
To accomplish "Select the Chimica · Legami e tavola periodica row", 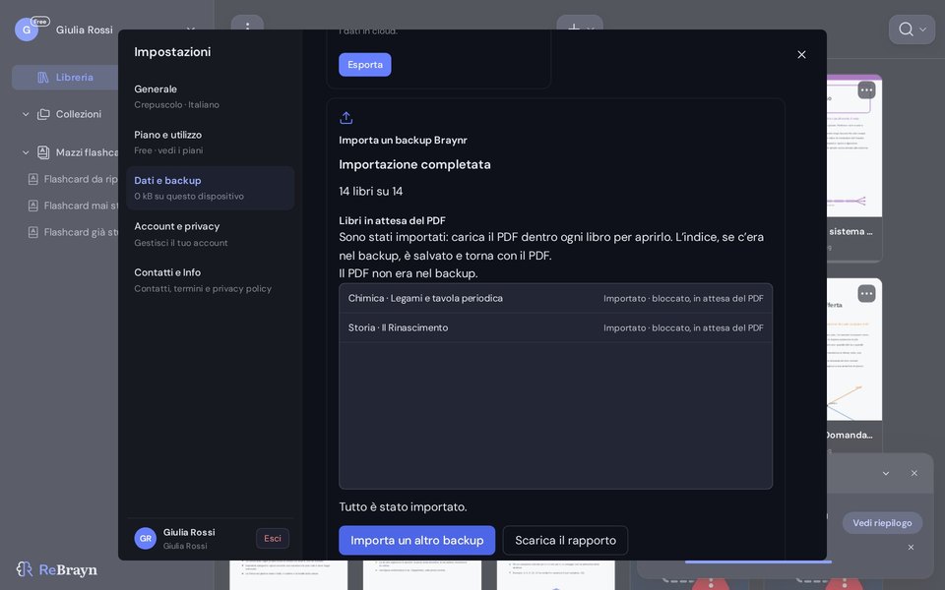I will click(555, 298).
